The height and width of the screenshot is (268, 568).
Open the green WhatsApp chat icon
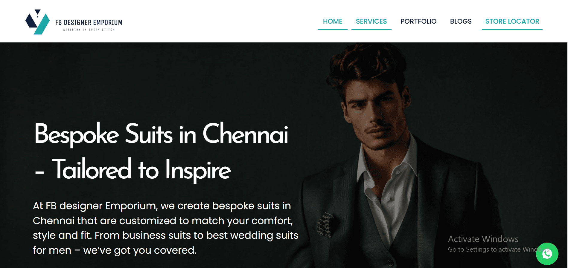pyautogui.click(x=547, y=254)
